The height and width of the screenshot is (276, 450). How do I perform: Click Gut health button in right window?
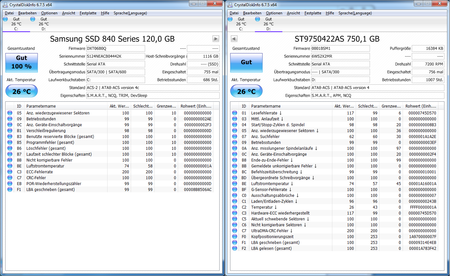tap(246, 62)
